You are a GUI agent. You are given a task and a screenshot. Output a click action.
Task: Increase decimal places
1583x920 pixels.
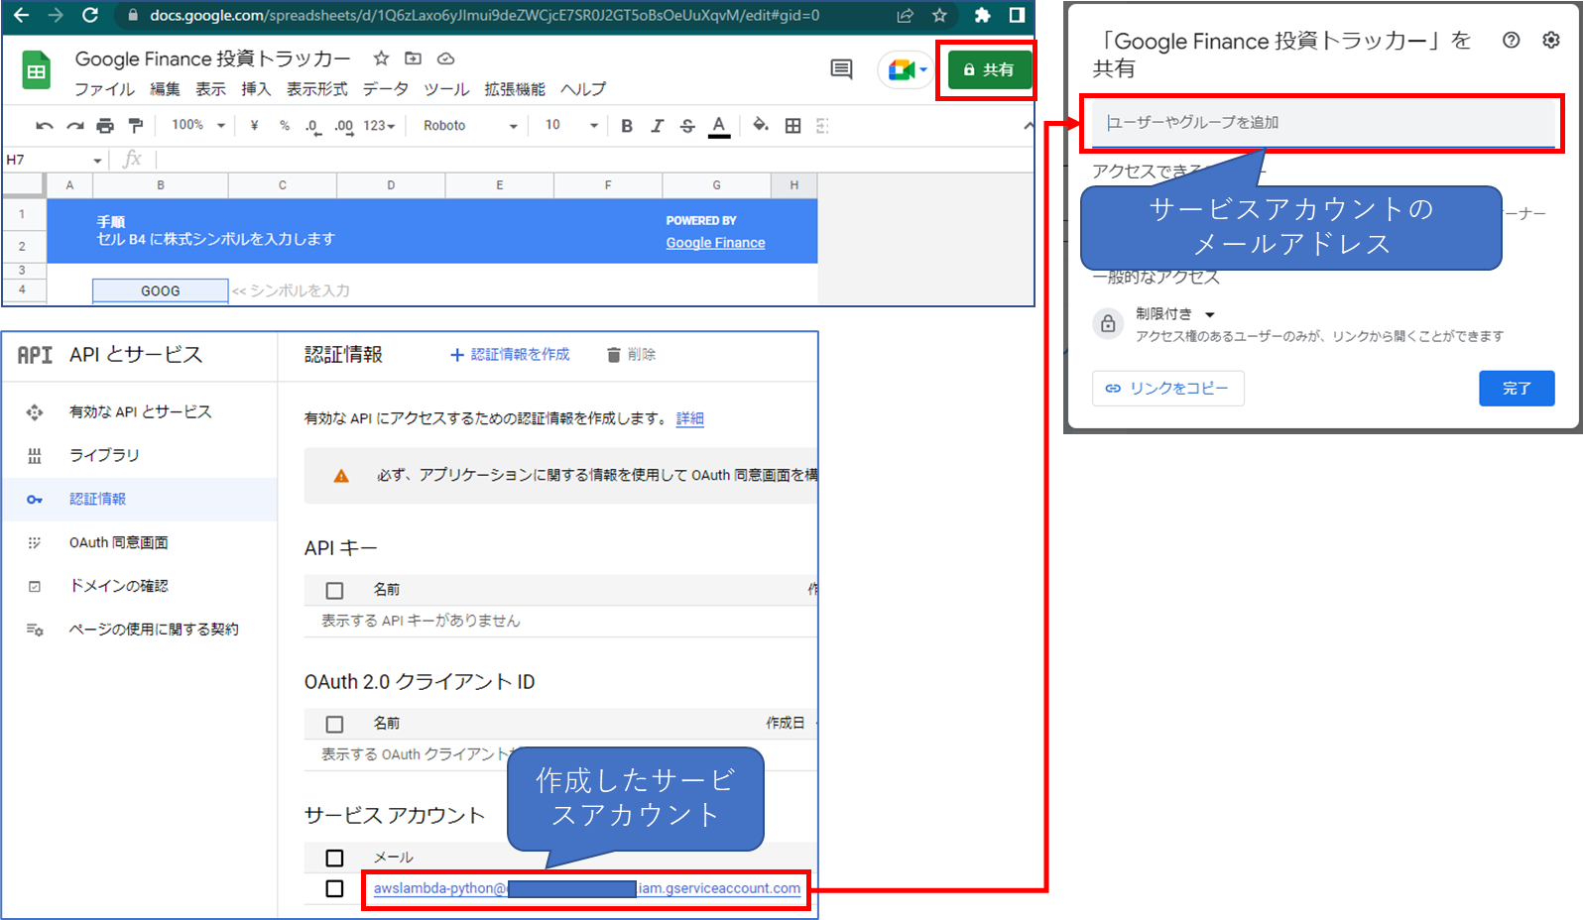tap(344, 126)
